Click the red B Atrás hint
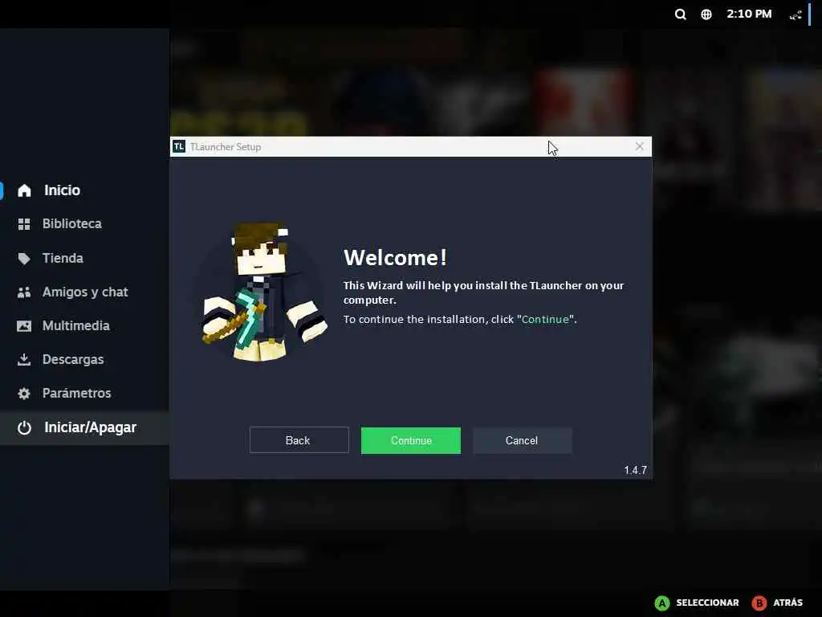 777,603
